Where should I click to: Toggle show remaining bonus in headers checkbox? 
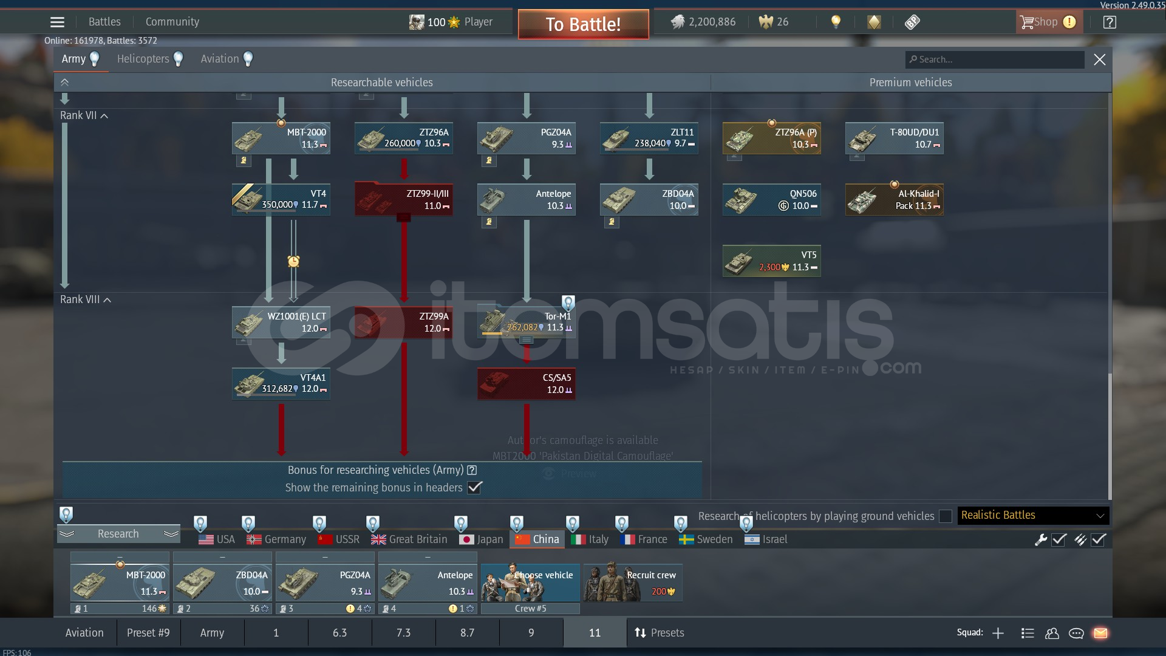(x=475, y=487)
